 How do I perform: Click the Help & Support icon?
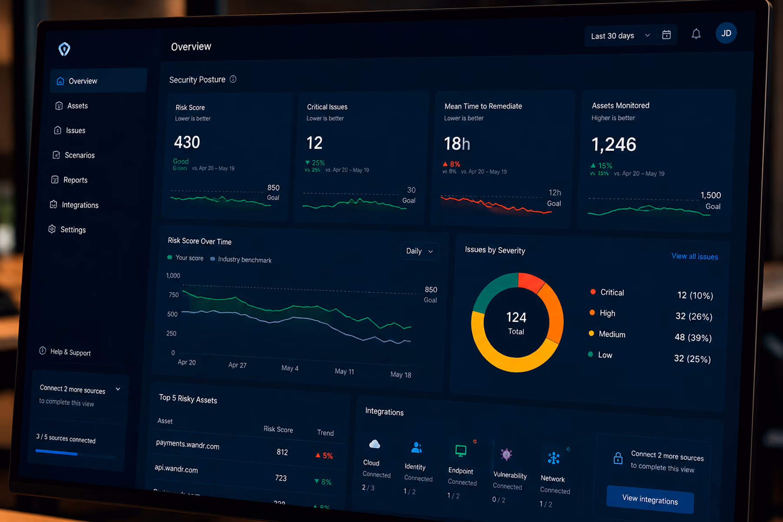point(43,351)
